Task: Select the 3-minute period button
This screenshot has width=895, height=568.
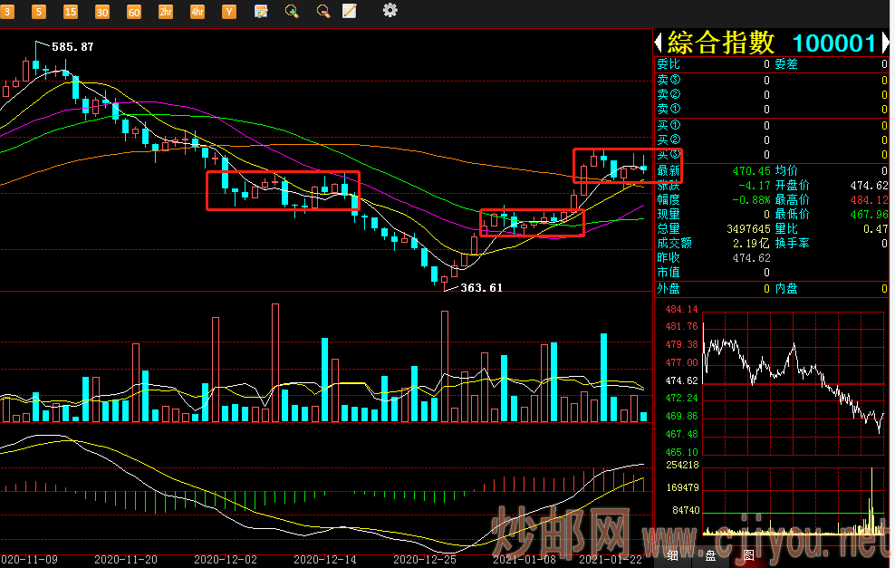Action: point(7,12)
